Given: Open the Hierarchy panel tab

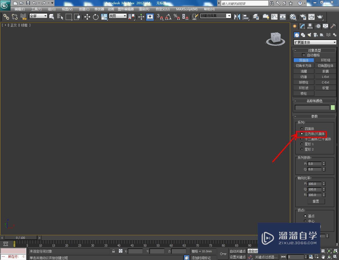Looking at the screenshot, I should coord(310,26).
